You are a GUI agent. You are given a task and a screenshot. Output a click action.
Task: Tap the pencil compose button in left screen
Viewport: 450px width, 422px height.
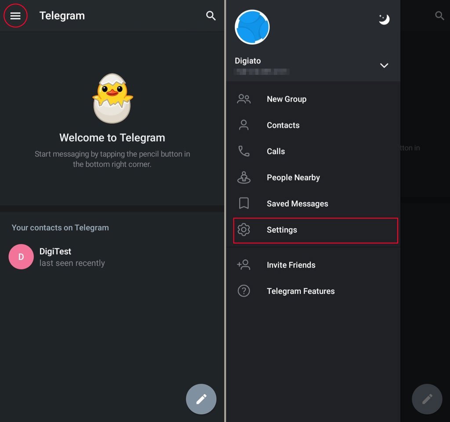[x=201, y=399]
